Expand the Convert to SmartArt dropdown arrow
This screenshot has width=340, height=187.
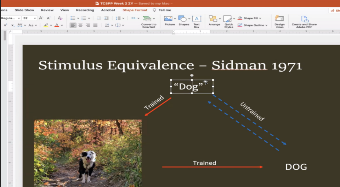click(x=154, y=19)
